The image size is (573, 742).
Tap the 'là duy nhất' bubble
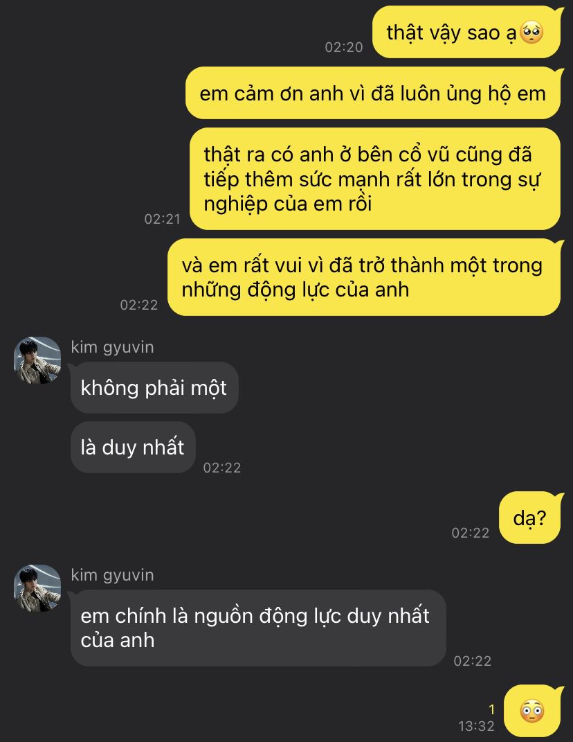(x=133, y=447)
